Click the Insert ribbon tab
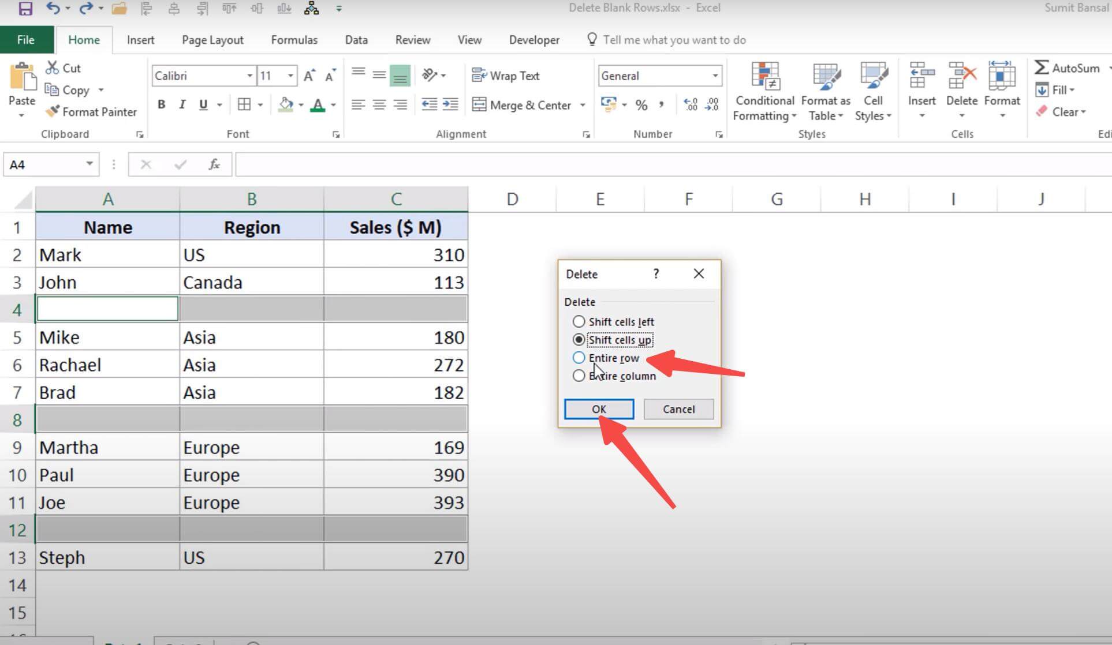Screen dimensions: 1112x645 (x=140, y=39)
